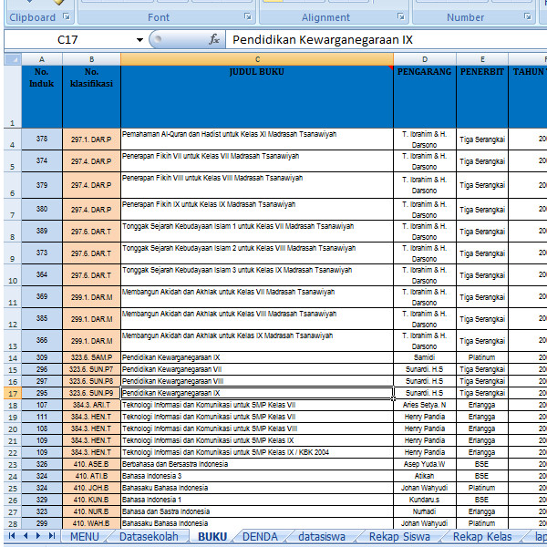
Task: Click the No. Induk header cell
Action: point(42,97)
